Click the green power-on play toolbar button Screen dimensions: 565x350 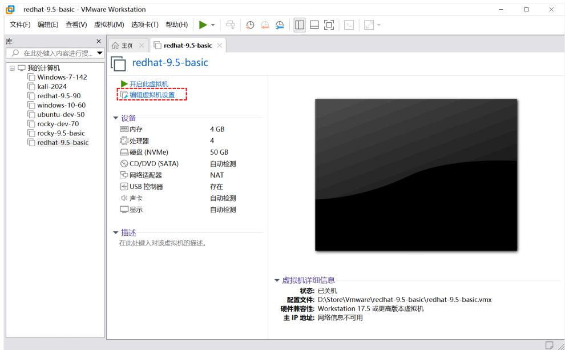[x=203, y=25]
